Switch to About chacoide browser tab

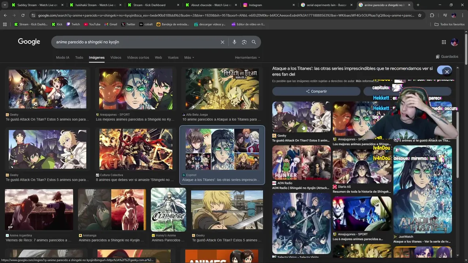coord(211,5)
